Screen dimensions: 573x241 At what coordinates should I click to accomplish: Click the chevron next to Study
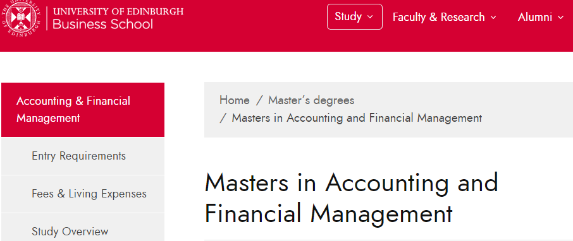pyautogui.click(x=370, y=17)
